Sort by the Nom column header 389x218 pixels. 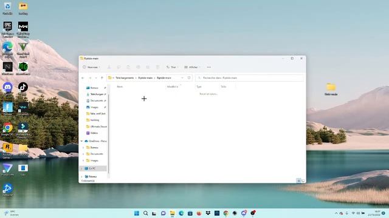pos(120,87)
